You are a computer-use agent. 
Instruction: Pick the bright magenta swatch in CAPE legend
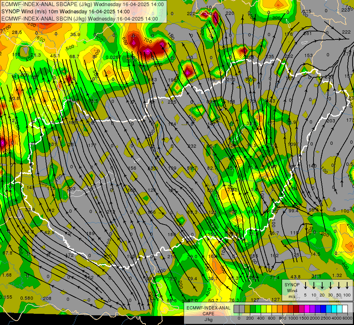(307, 309)
